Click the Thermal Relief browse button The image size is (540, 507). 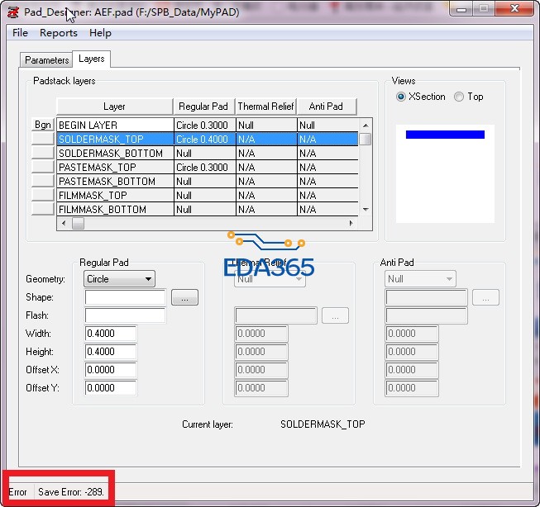335,315
